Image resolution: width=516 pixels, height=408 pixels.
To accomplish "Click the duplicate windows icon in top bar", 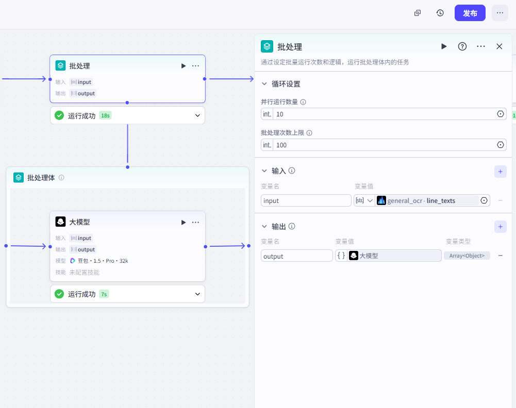I will 417,13.
